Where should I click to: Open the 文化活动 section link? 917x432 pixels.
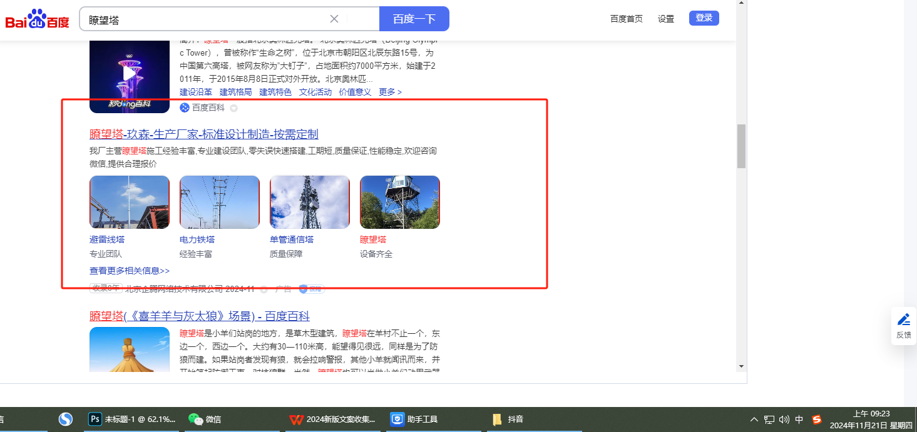pyautogui.click(x=315, y=92)
